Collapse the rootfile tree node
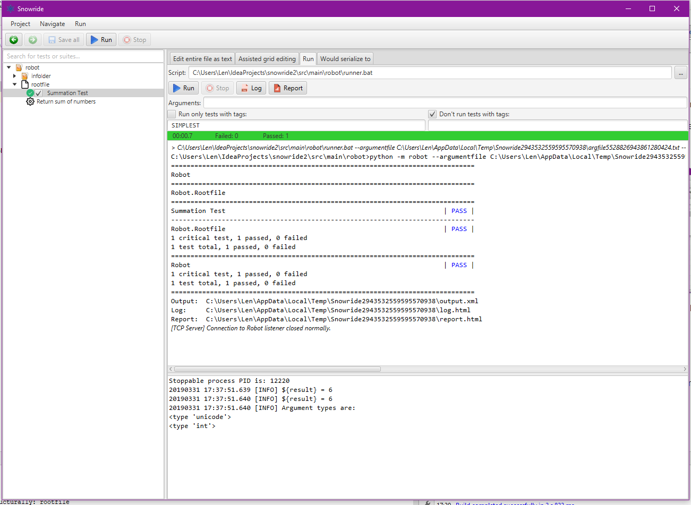The height and width of the screenshot is (505, 691). point(14,84)
